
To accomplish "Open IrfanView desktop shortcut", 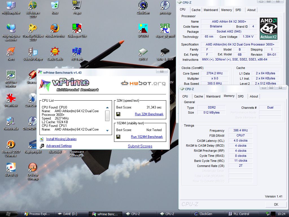I will pos(11,100).
